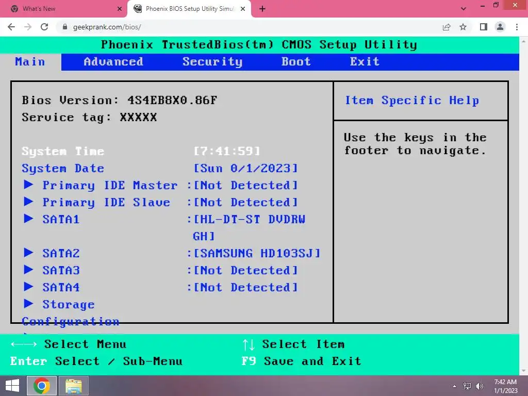This screenshot has height=396, width=528.
Task: Bookmark this page with the star
Action: coord(463,27)
